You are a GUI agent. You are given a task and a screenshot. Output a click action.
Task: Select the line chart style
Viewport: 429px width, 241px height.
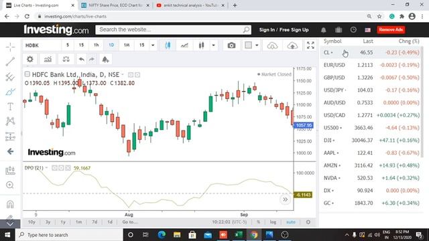pos(184,46)
